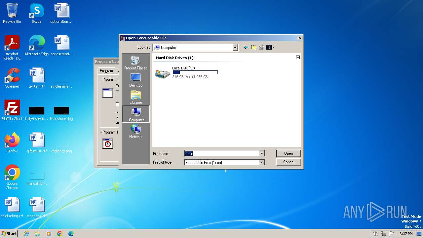This screenshot has width=423, height=238.
Task: Expand the File name dropdown arrow
Action: pos(262,153)
